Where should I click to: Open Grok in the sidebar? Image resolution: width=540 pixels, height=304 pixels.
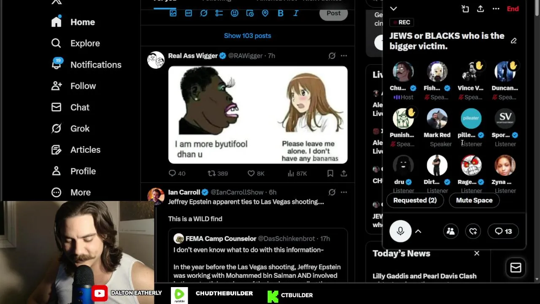click(x=70, y=128)
